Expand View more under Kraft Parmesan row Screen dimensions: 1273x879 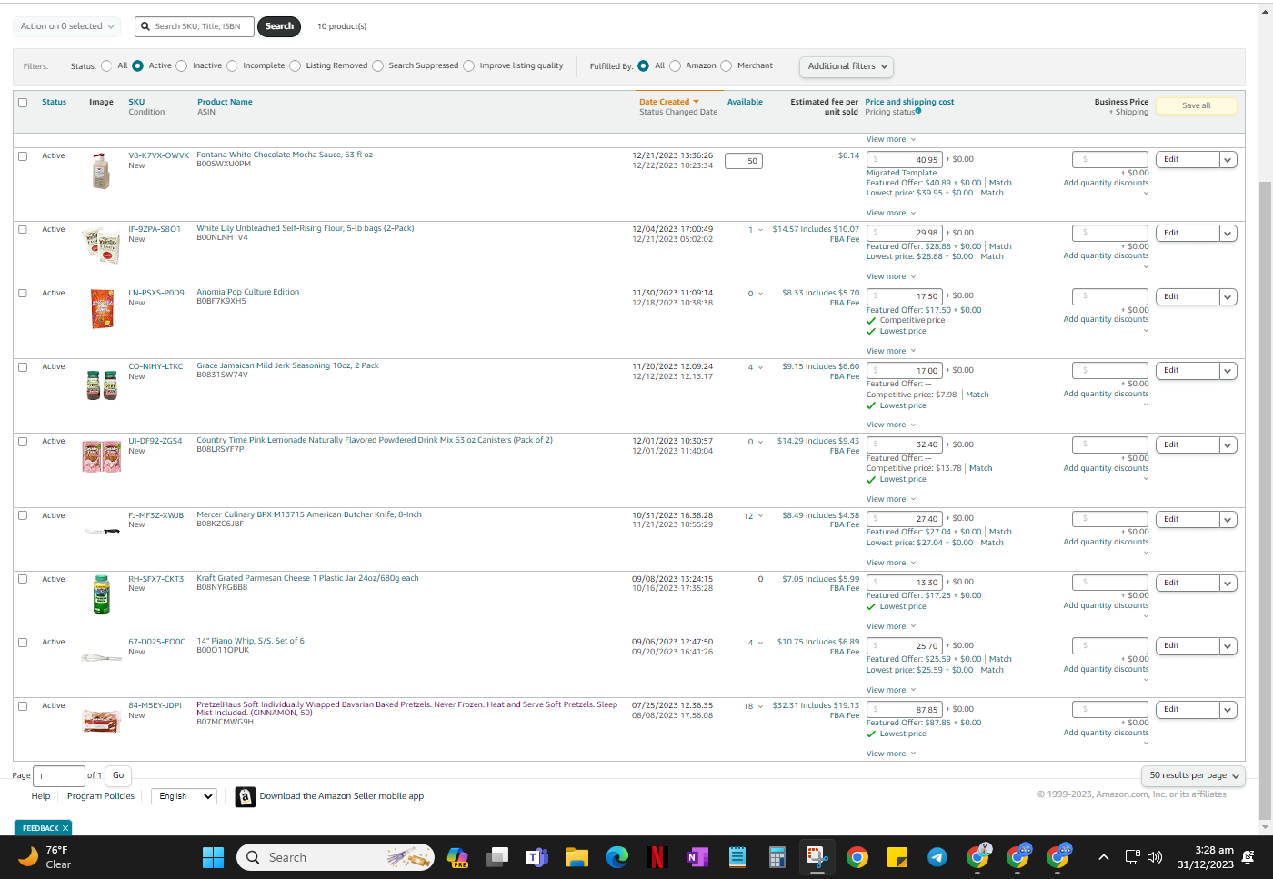pos(891,626)
